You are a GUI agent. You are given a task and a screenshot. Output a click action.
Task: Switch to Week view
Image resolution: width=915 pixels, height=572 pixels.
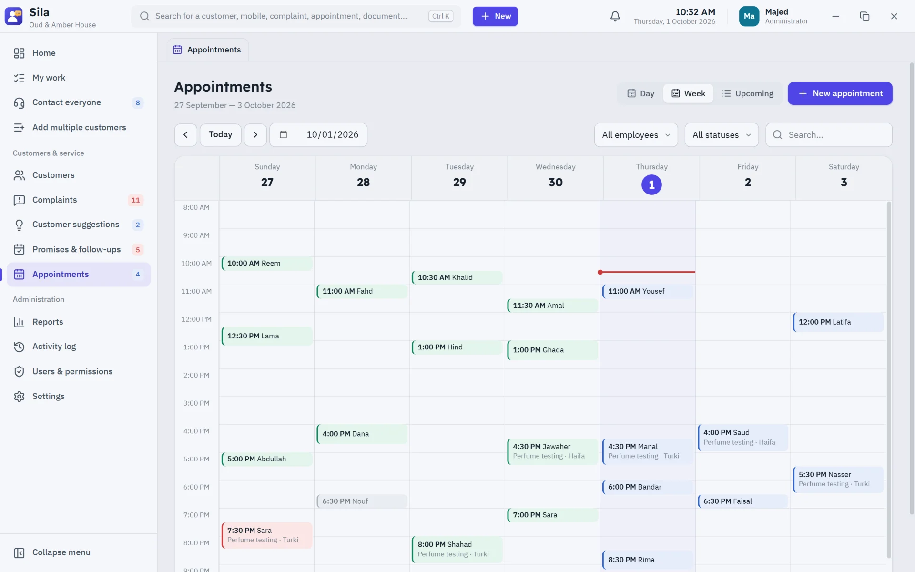688,93
